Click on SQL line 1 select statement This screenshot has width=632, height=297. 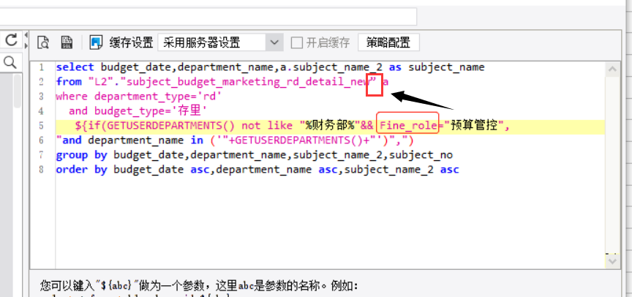270,67
